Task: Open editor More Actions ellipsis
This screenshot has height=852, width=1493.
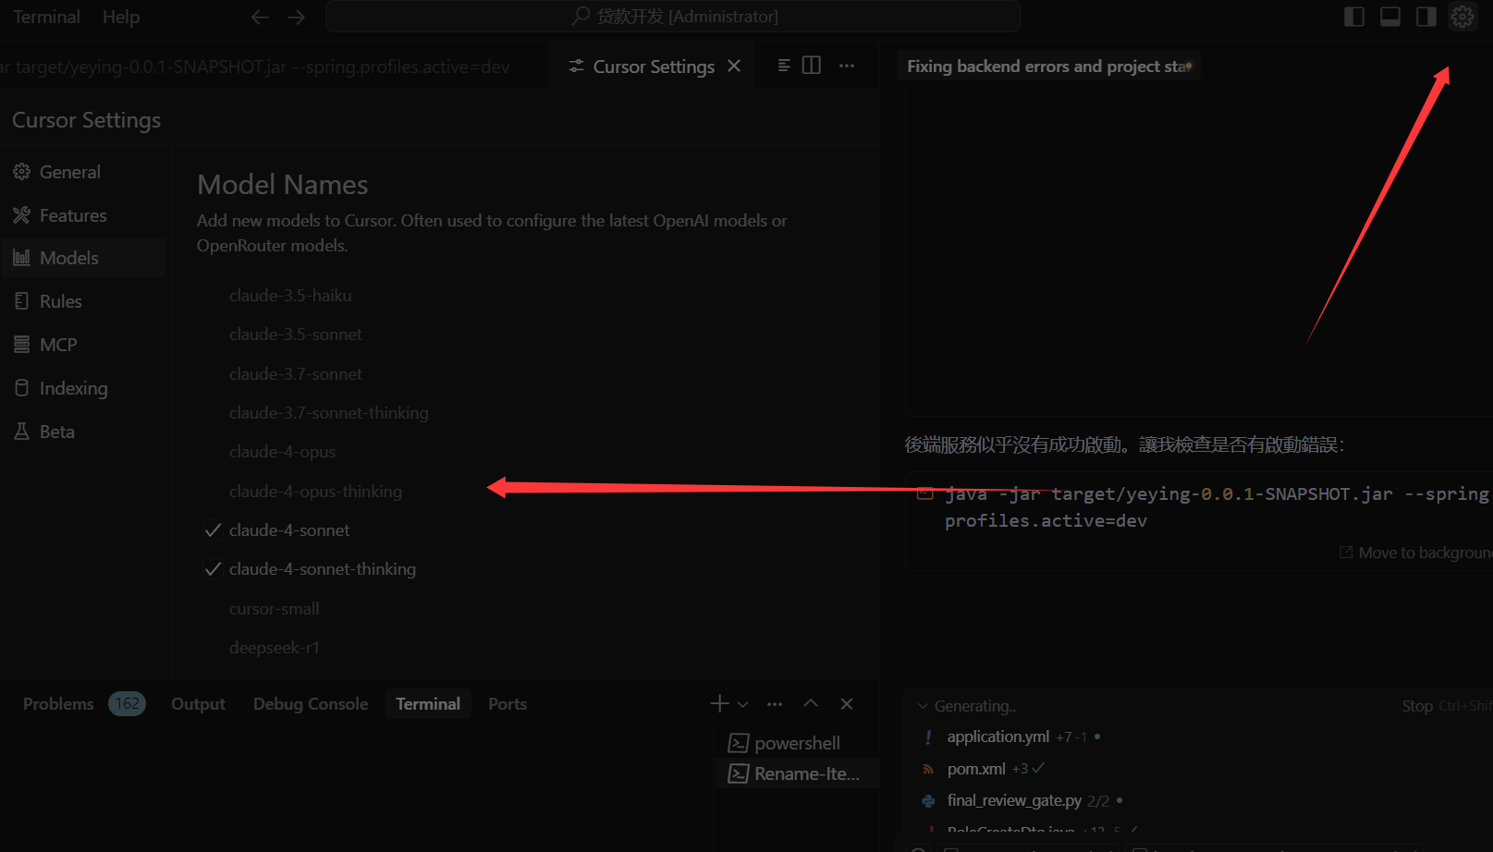Action: coord(846,66)
